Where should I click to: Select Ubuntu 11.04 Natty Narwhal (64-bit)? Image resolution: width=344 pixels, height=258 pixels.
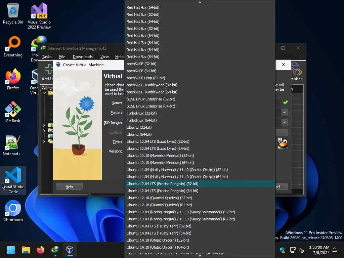(x=200, y=177)
